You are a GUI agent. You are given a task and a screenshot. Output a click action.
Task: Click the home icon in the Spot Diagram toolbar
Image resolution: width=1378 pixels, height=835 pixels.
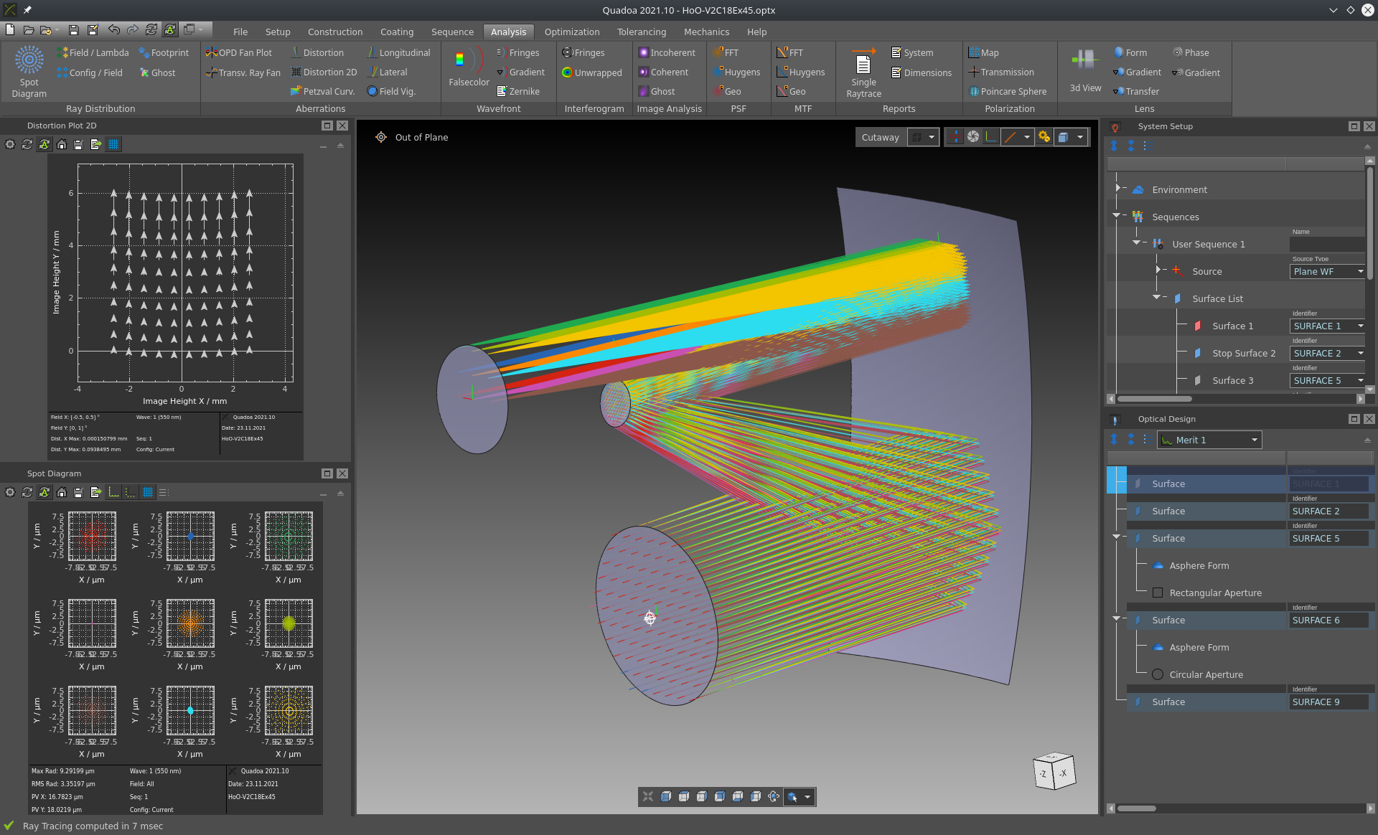[x=62, y=492]
